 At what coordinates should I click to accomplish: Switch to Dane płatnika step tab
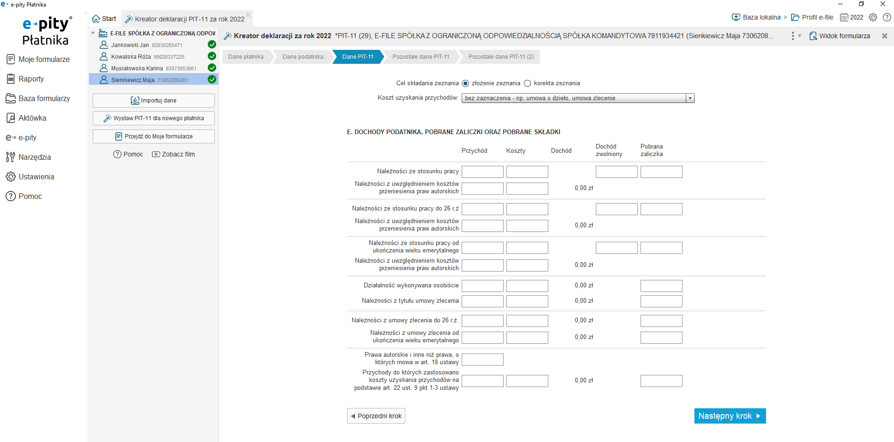[246, 57]
